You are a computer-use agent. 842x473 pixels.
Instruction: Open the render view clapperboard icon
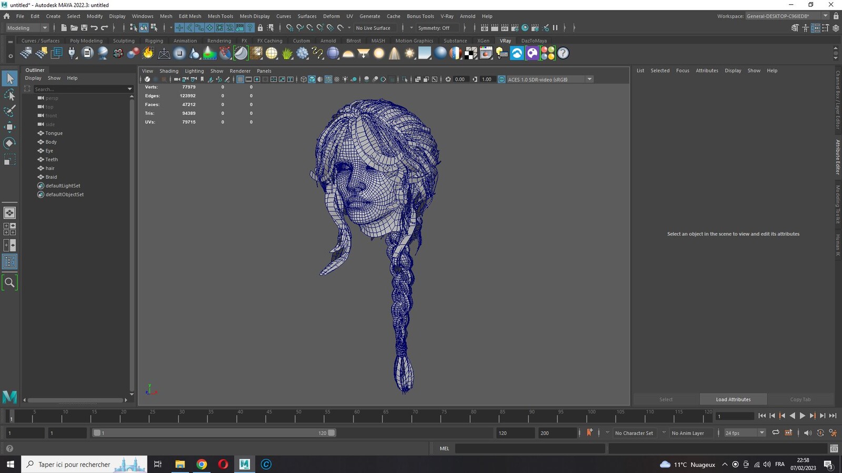click(485, 28)
